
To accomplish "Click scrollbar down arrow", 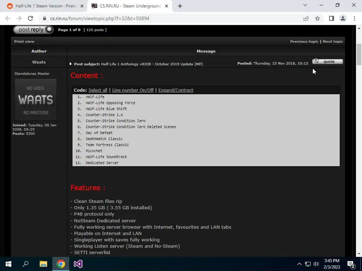I will click(x=359, y=254).
